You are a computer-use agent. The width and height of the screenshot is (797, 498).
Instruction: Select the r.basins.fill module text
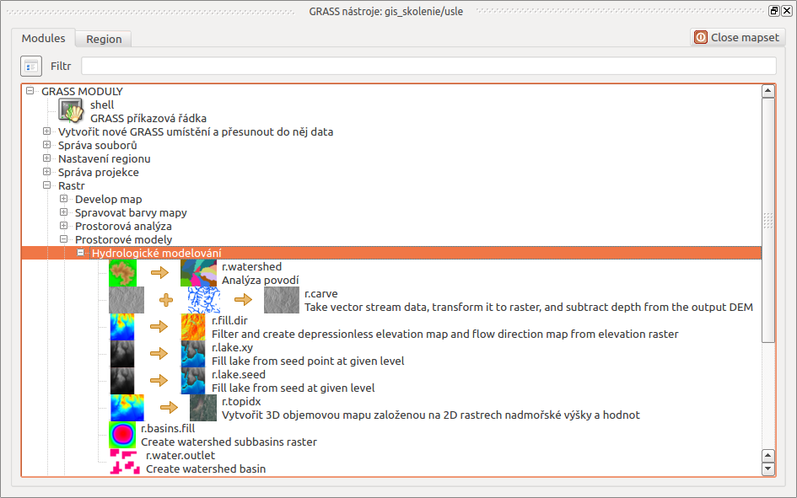click(x=168, y=428)
